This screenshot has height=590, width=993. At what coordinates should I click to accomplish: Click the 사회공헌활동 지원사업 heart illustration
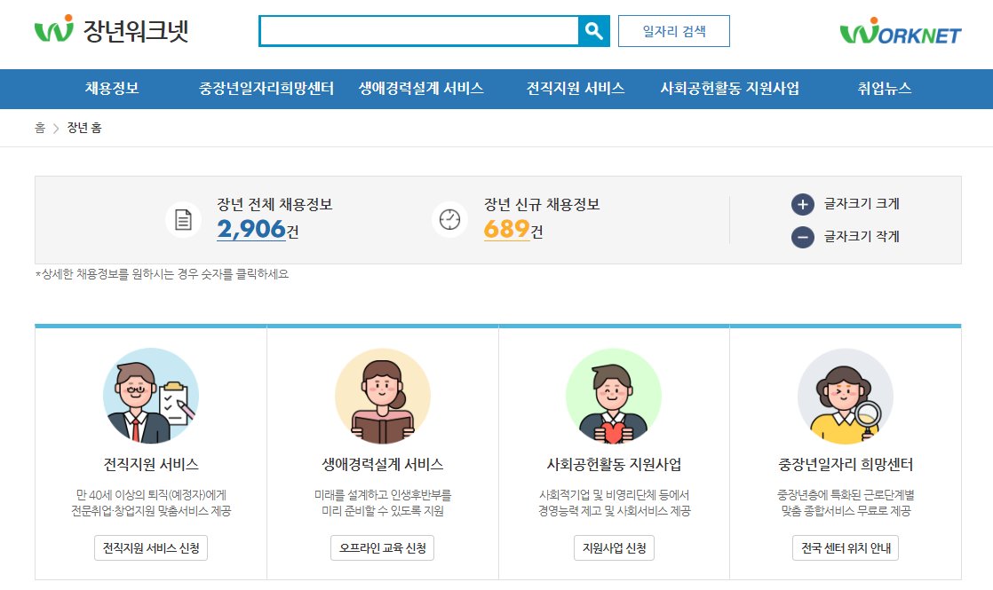pyautogui.click(x=614, y=396)
